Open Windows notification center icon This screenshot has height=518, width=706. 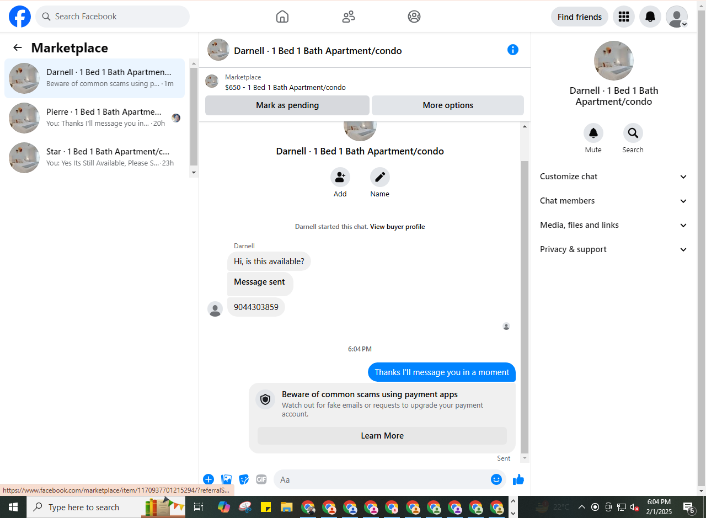(x=689, y=507)
